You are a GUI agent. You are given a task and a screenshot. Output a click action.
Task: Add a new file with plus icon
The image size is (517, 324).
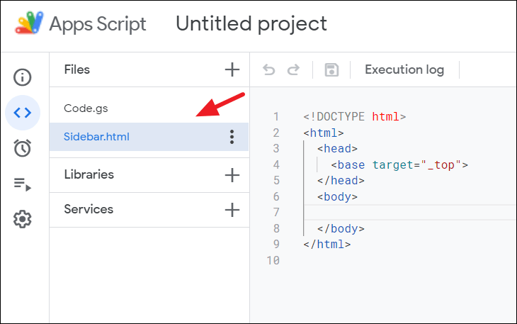(232, 69)
